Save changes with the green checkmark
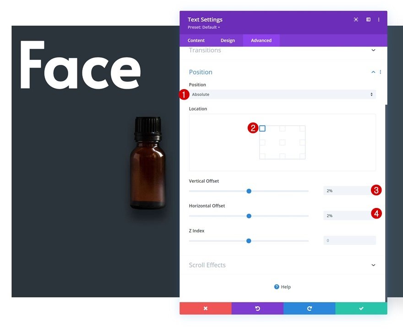The image size is (403, 330). 361,308
